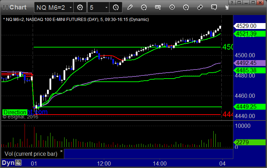Viewport: 267px width, 168px height.
Task: Click the 2279 volume value marker
Action: tap(249, 142)
